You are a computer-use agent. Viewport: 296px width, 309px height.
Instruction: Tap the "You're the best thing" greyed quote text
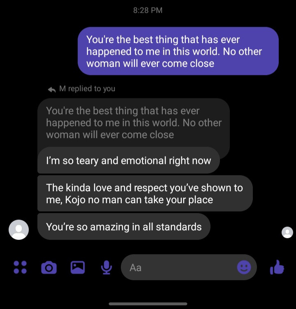(123, 110)
